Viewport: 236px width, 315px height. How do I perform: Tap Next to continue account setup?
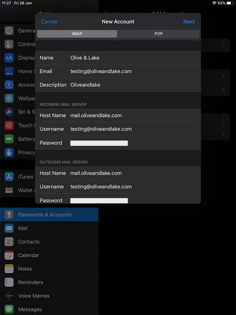click(x=189, y=22)
